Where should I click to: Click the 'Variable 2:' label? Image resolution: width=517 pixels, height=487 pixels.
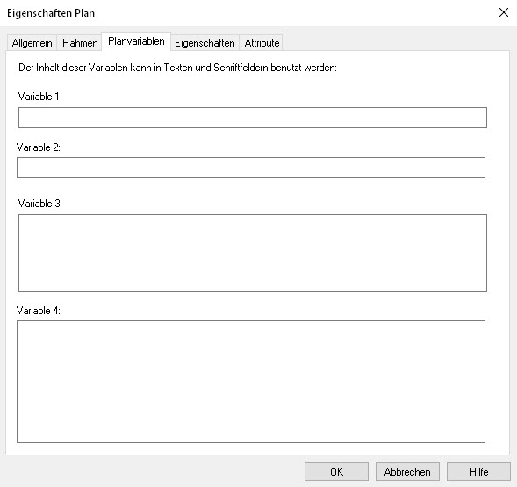(x=39, y=147)
